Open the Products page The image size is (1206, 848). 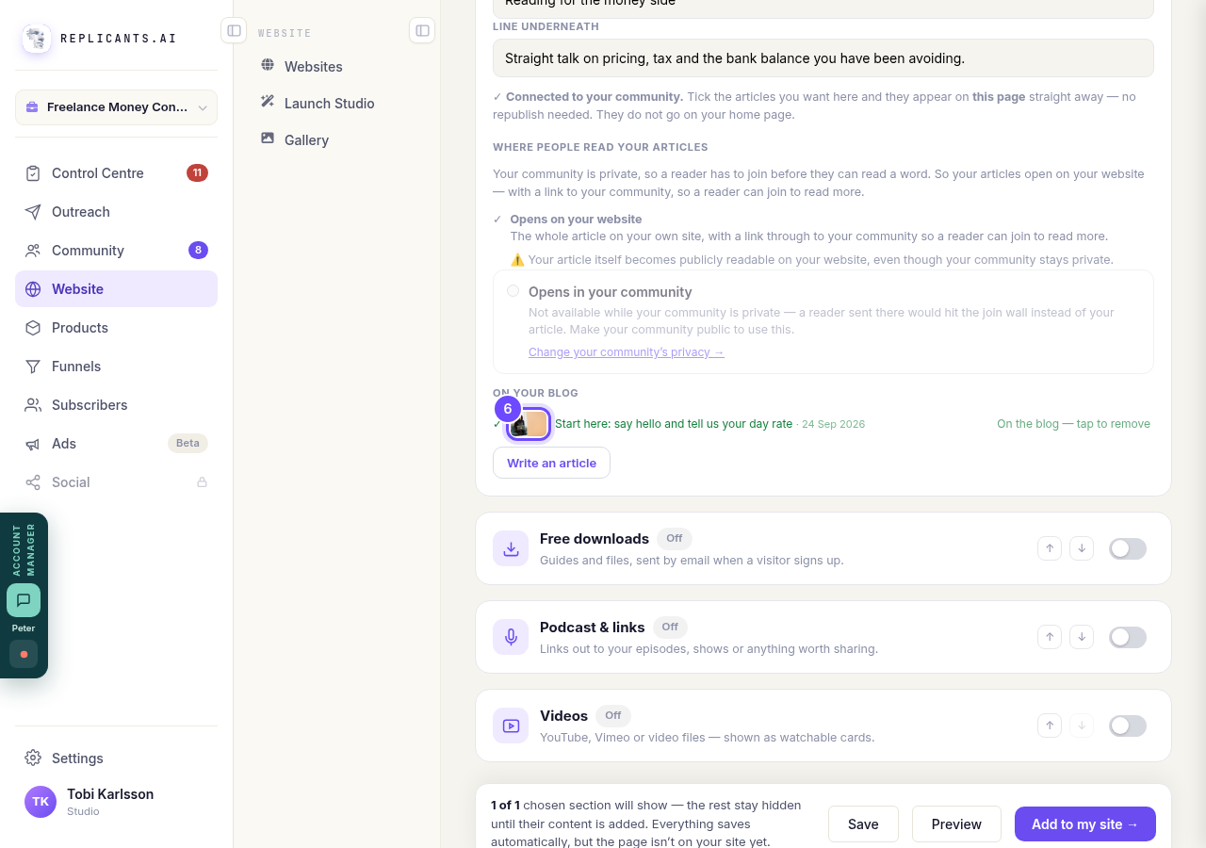116,328
